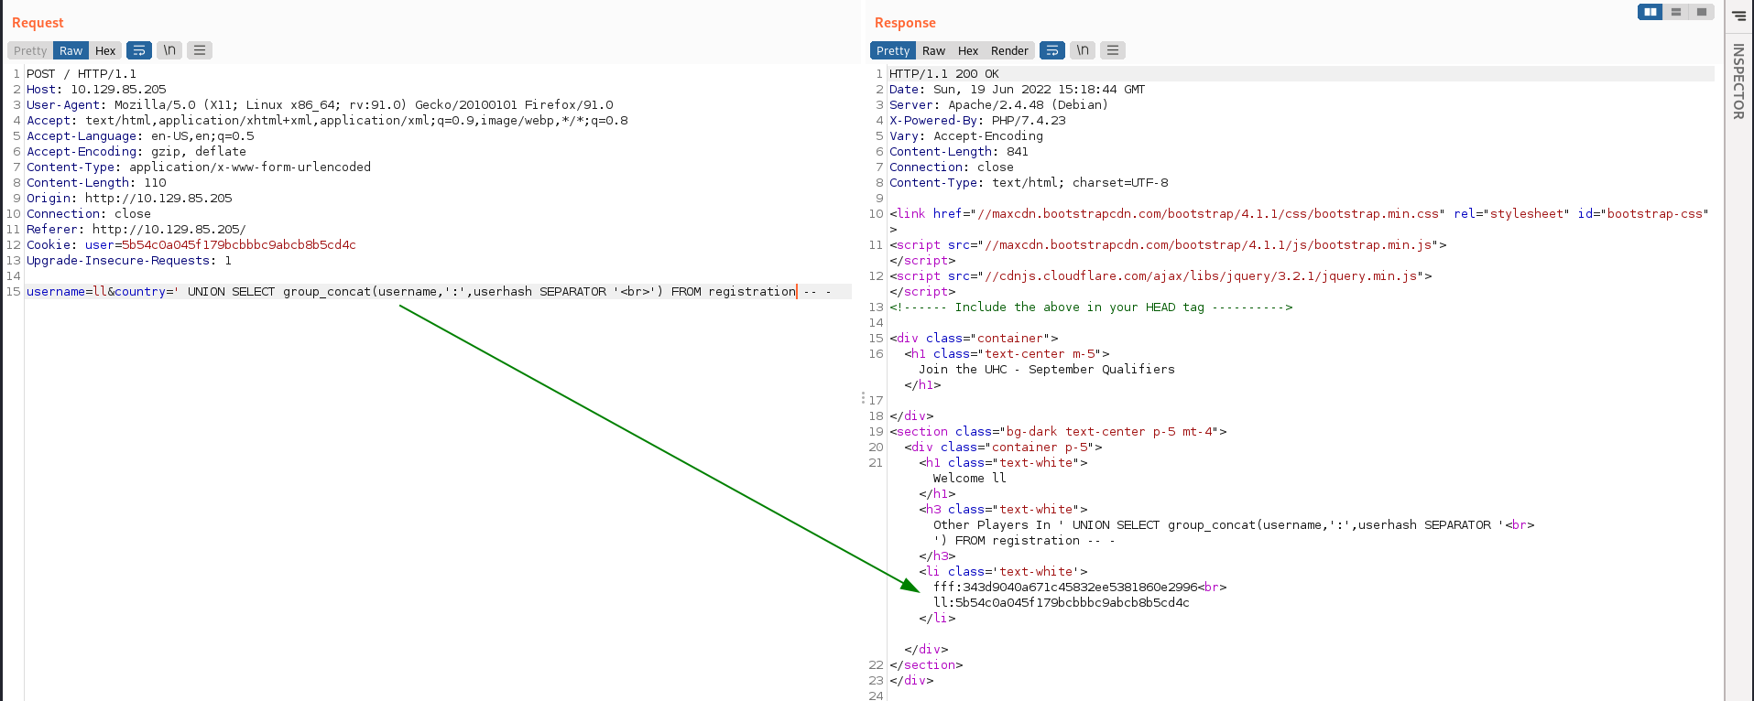The height and width of the screenshot is (701, 1754).
Task: Click the Upgrade-Insecure-Requests header
Action: point(129,261)
